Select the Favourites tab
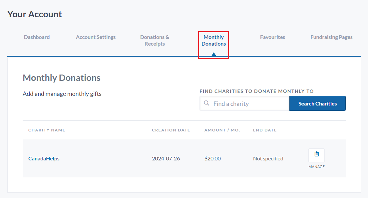Viewport: 368px width, 198px height. pos(272,37)
